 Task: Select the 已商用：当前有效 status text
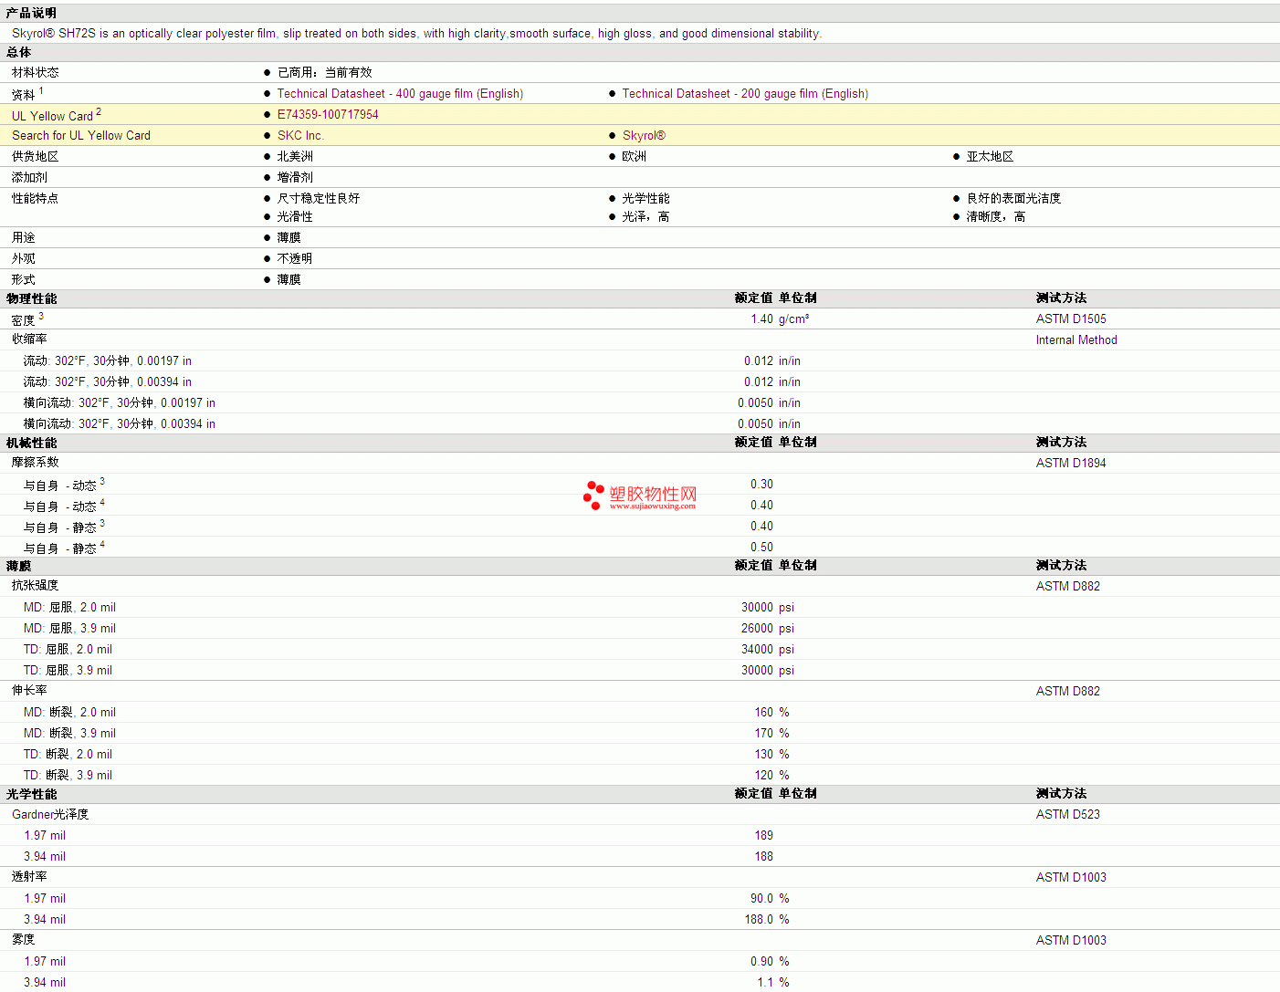coord(325,73)
